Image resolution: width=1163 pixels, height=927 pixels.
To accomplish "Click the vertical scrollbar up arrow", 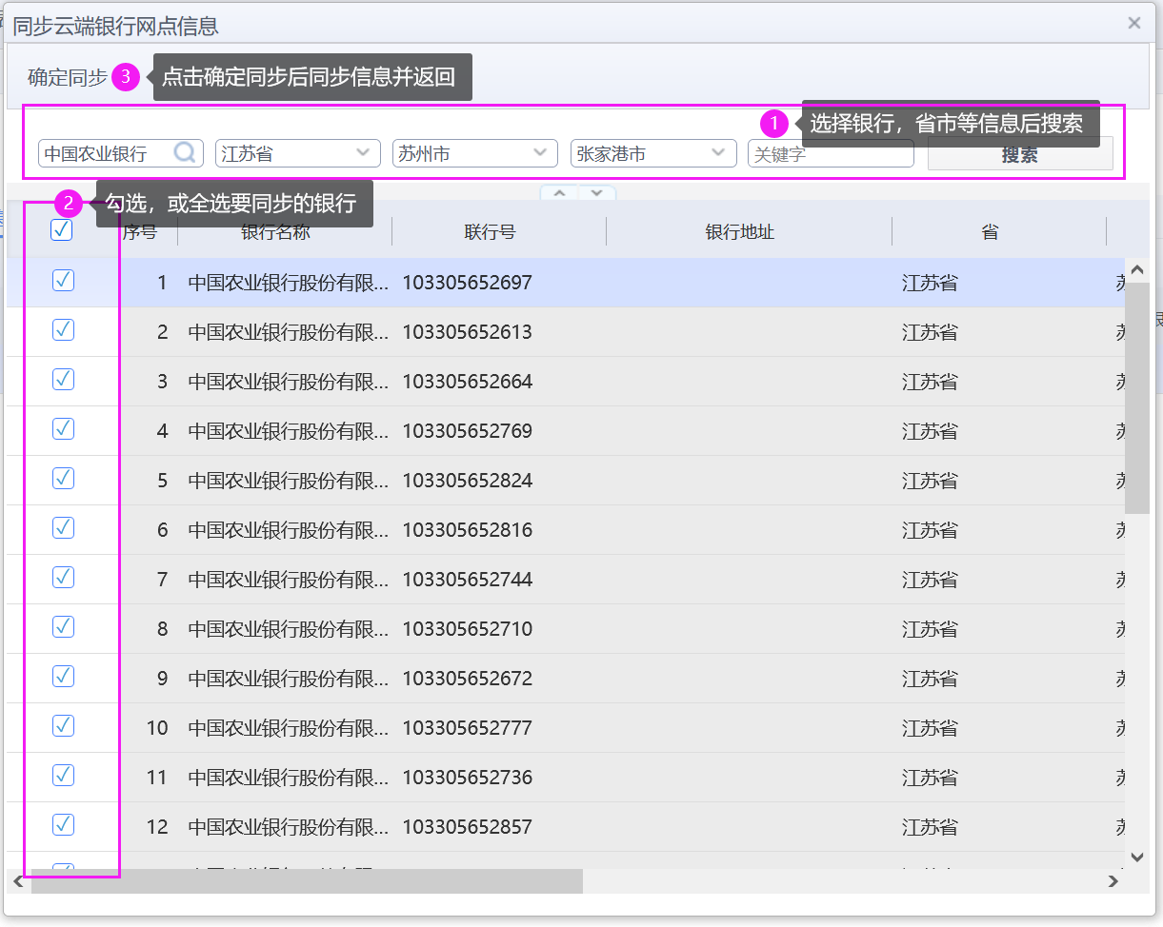I will 1136,270.
